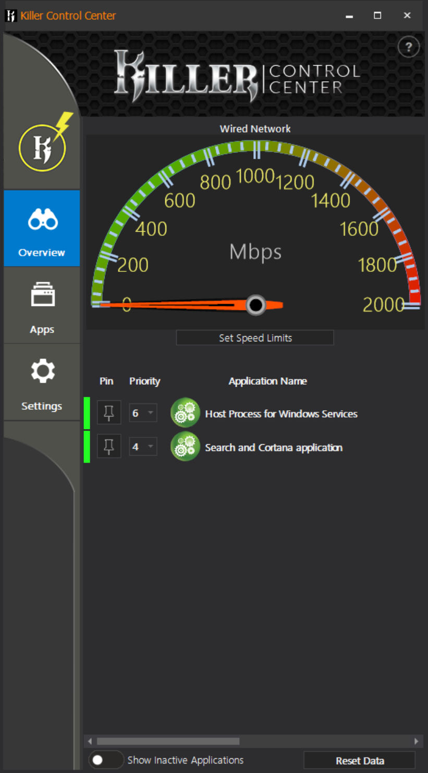The image size is (428, 773).
Task: Open the Settings tab
Action: [42, 382]
